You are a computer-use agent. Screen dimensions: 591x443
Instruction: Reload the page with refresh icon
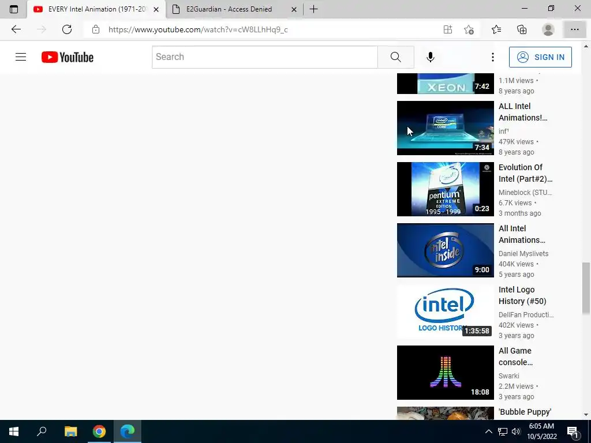(67, 29)
